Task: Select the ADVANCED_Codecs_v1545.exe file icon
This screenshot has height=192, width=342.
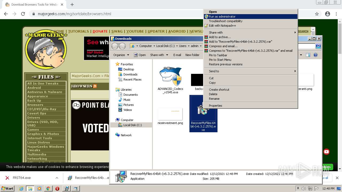Action: point(170,76)
